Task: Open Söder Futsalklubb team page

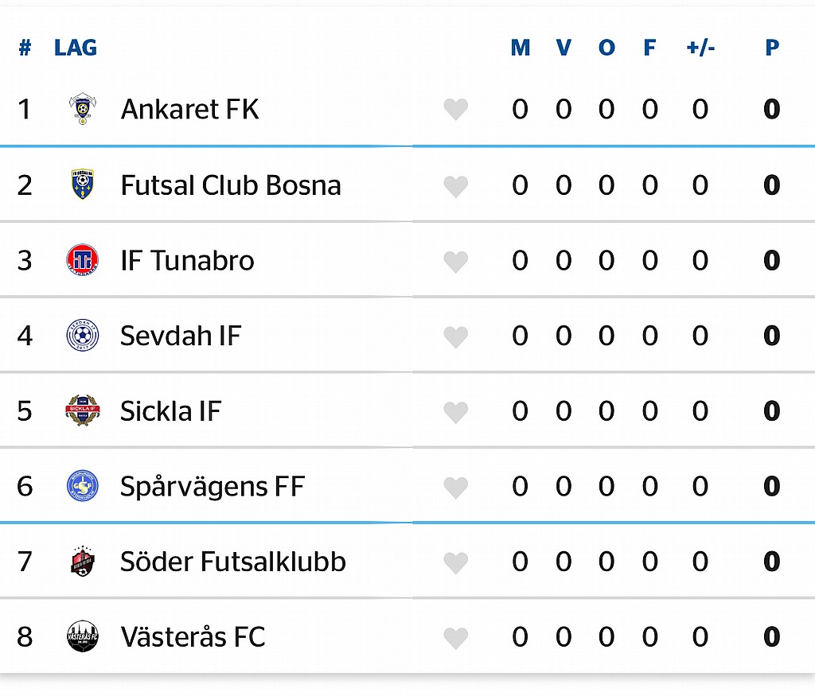Action: (233, 562)
